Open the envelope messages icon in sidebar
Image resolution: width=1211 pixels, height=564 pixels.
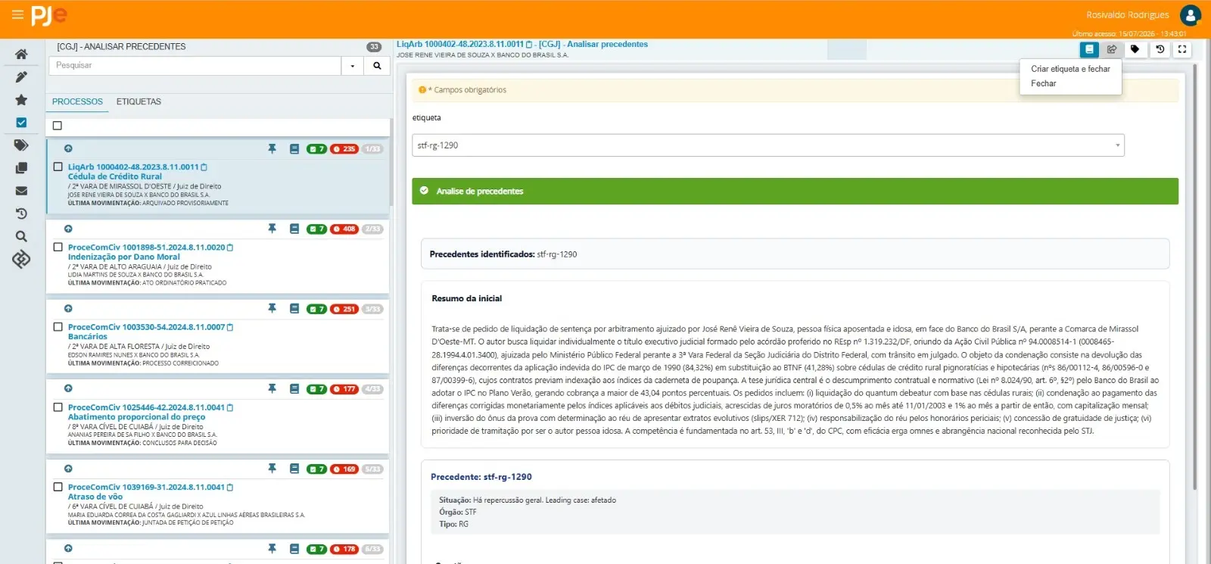pos(21,191)
